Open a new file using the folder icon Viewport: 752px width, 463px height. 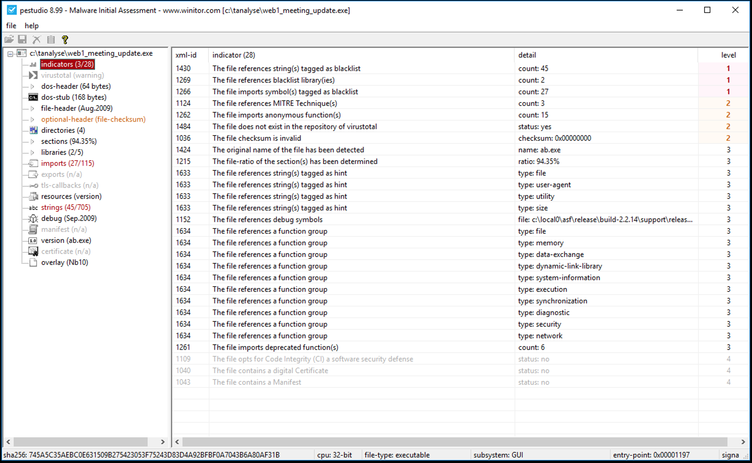8,39
